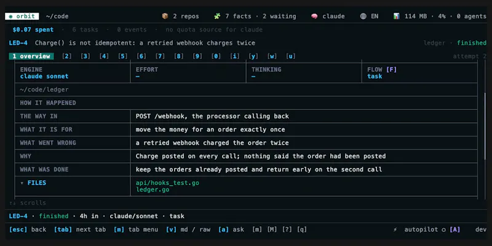Switch to tab [w]

coord(272,57)
